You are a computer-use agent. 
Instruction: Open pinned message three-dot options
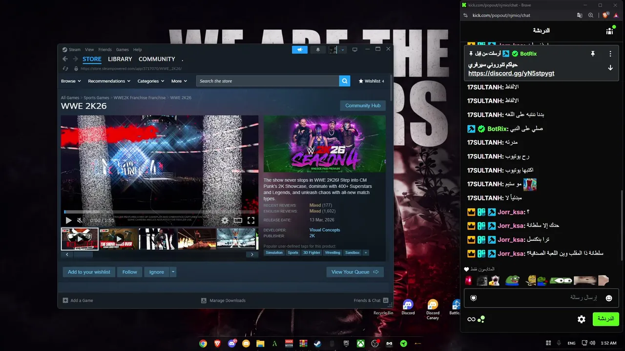click(610, 54)
